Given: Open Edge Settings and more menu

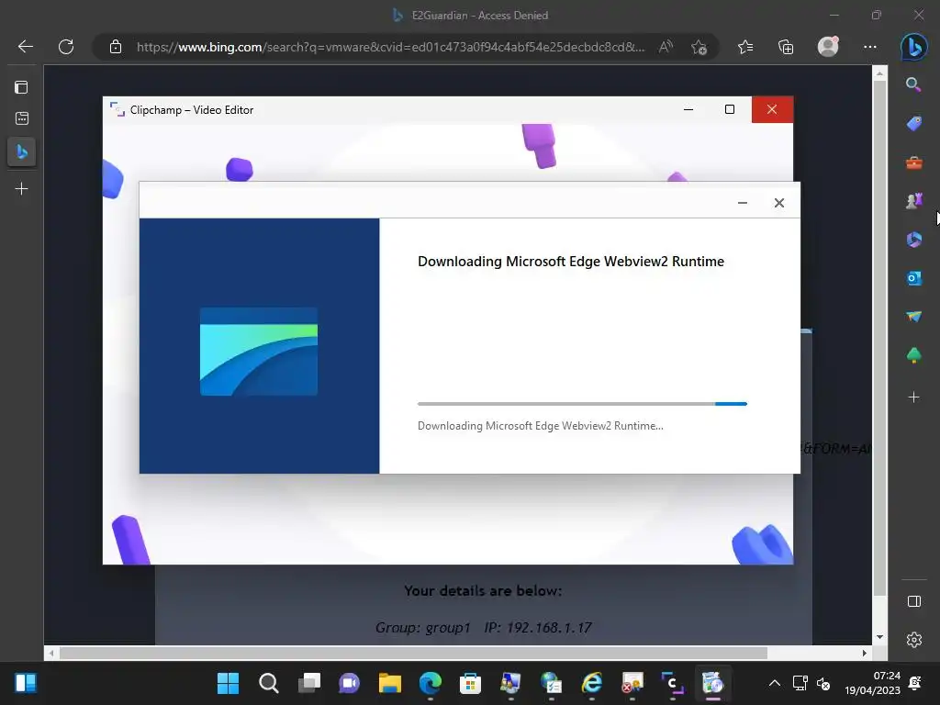Looking at the screenshot, I should [x=870, y=47].
